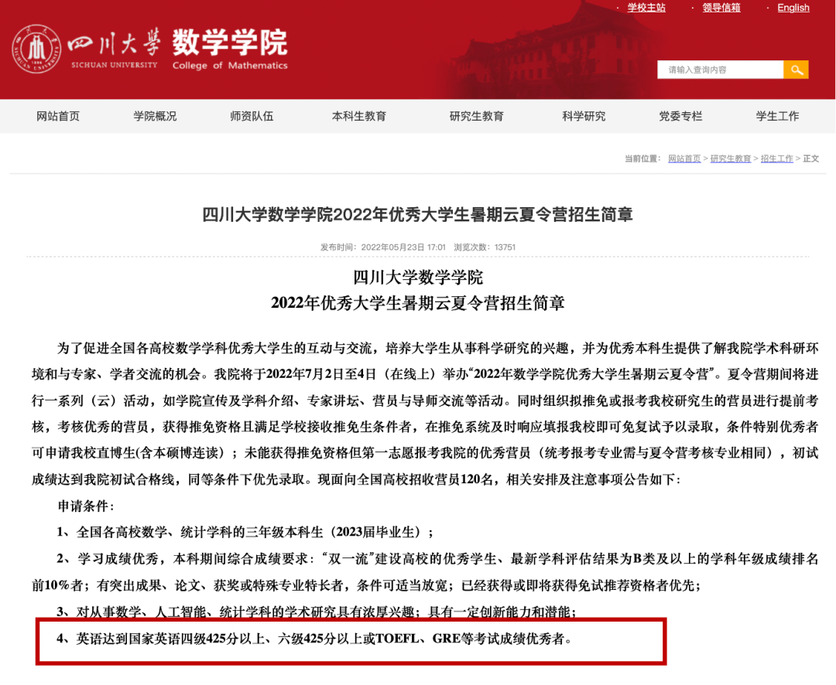Image resolution: width=836 pixels, height=685 pixels.
Task: Click condition 1 about 2023届毕业生
Action: [245, 532]
